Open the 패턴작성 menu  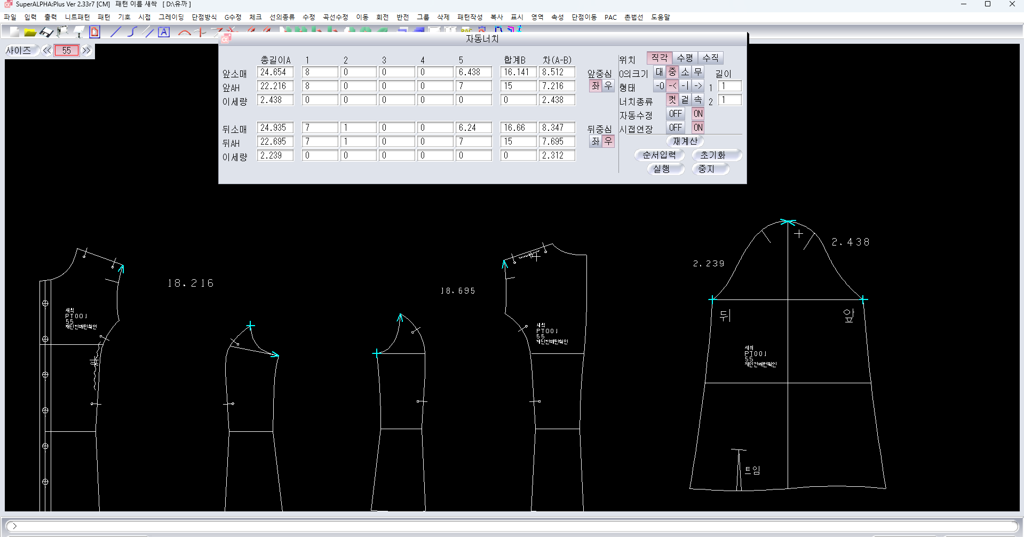(x=470, y=17)
